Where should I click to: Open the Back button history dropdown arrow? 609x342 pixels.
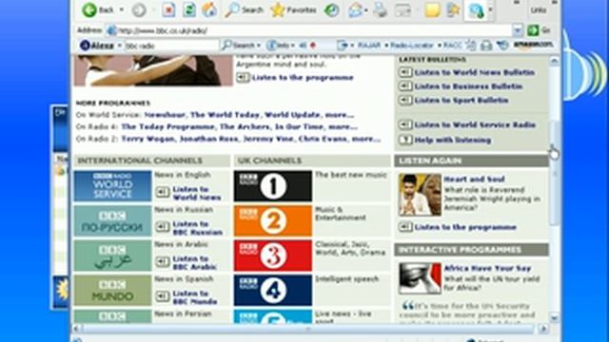click(122, 10)
